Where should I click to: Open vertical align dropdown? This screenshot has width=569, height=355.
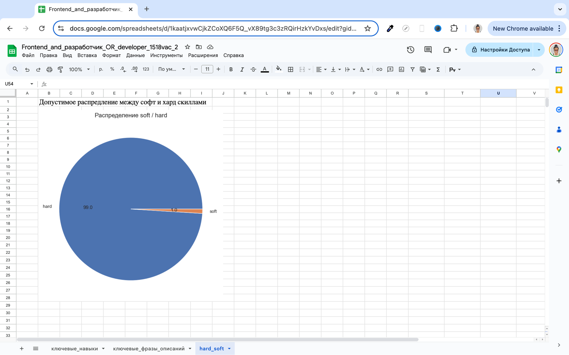point(336,70)
